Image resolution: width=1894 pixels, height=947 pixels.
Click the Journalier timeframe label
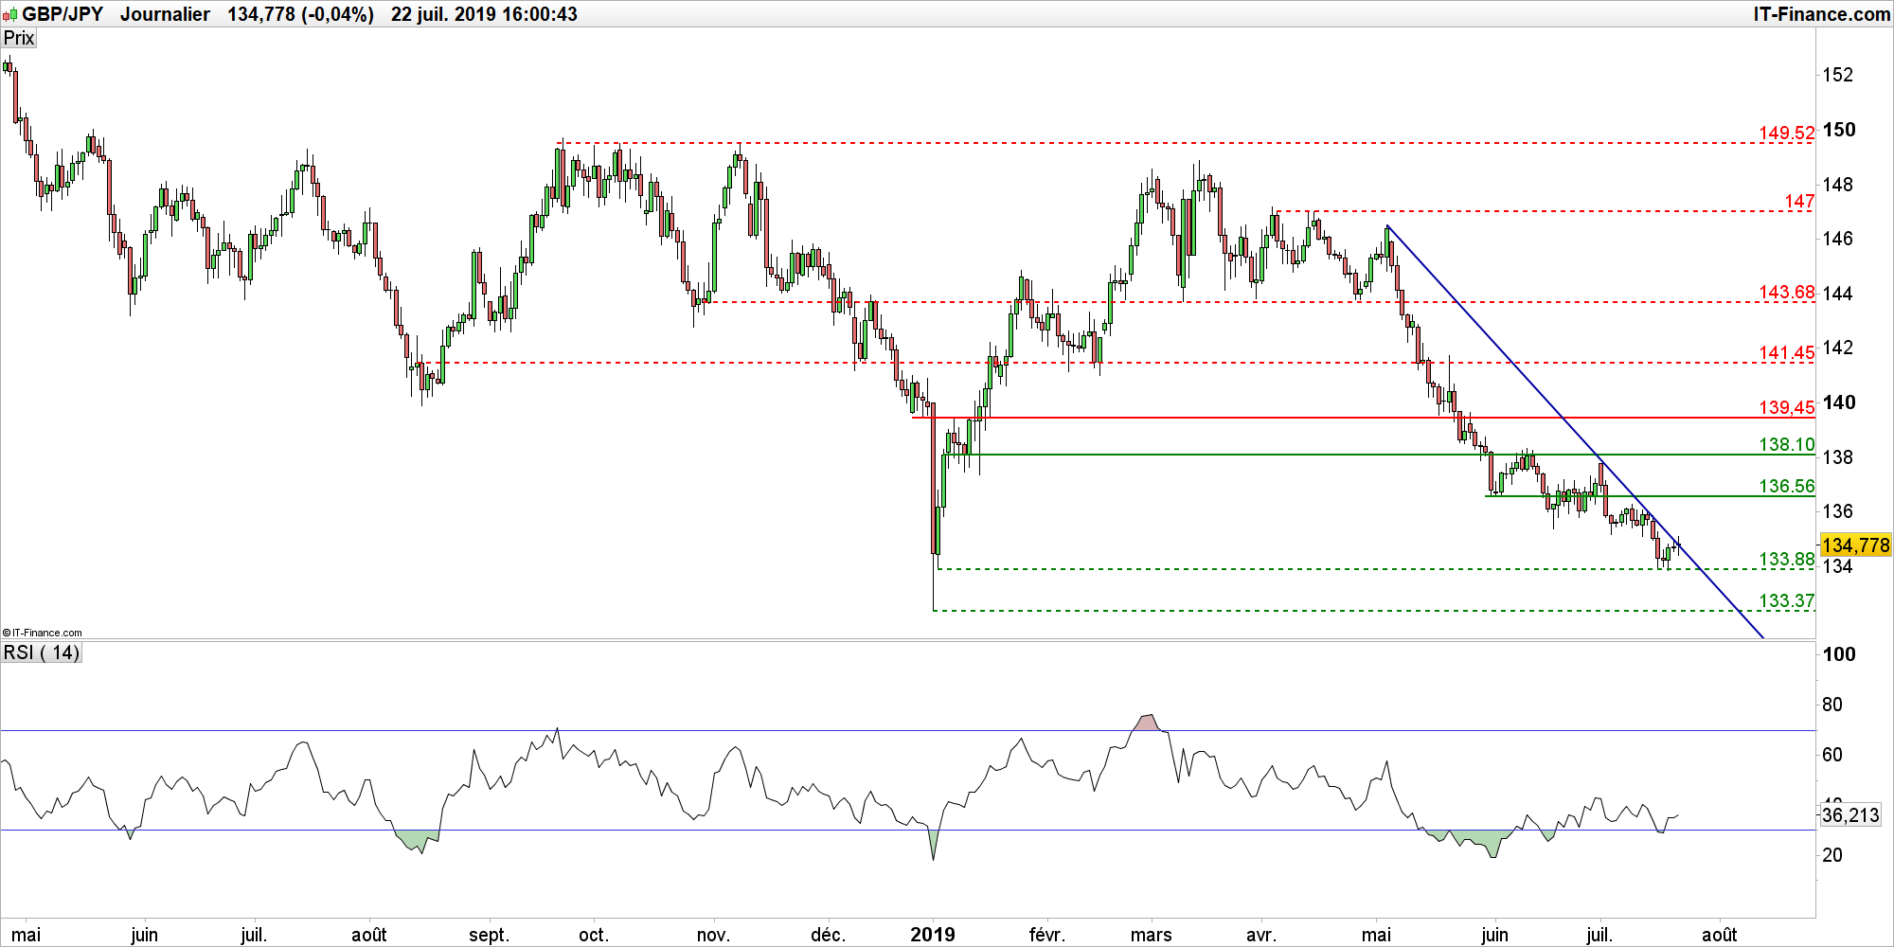click(x=165, y=14)
